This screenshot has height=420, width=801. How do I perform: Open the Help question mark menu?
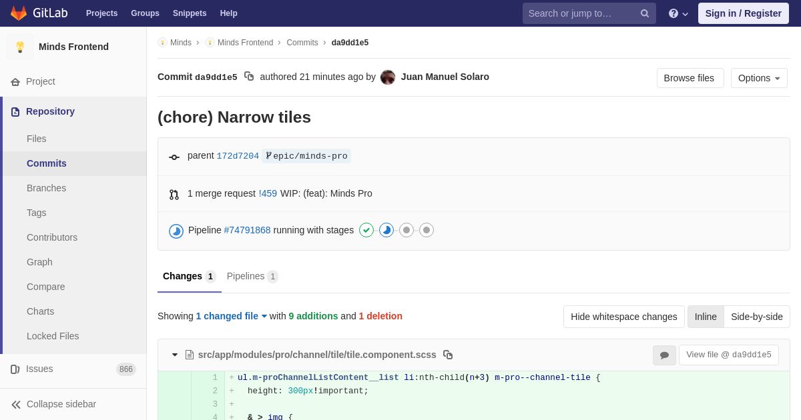678,13
